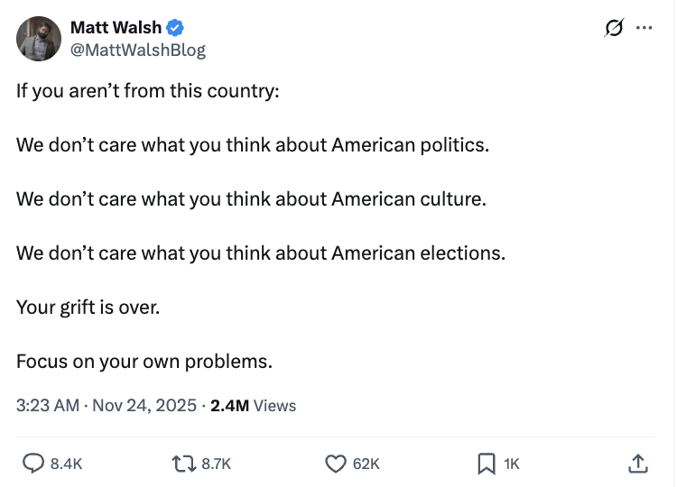Click the 62K likes count

pos(366,464)
